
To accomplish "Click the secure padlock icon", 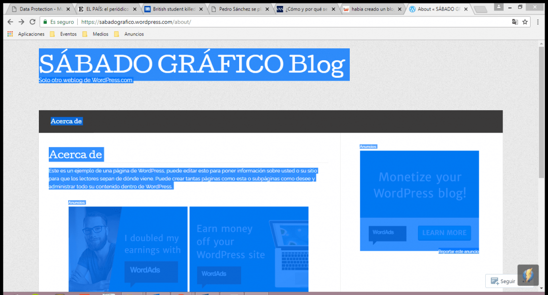I will [x=45, y=21].
